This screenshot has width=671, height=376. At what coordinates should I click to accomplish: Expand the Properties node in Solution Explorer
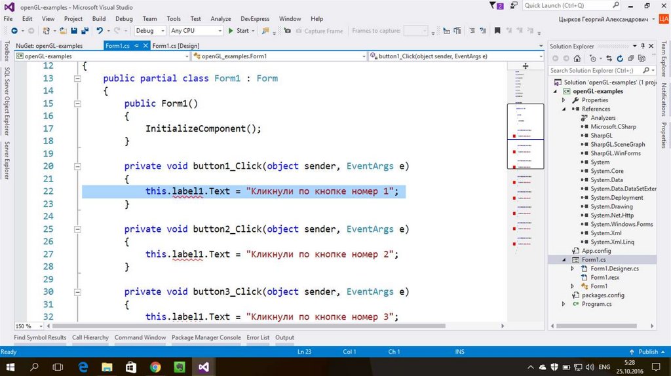[x=564, y=100]
